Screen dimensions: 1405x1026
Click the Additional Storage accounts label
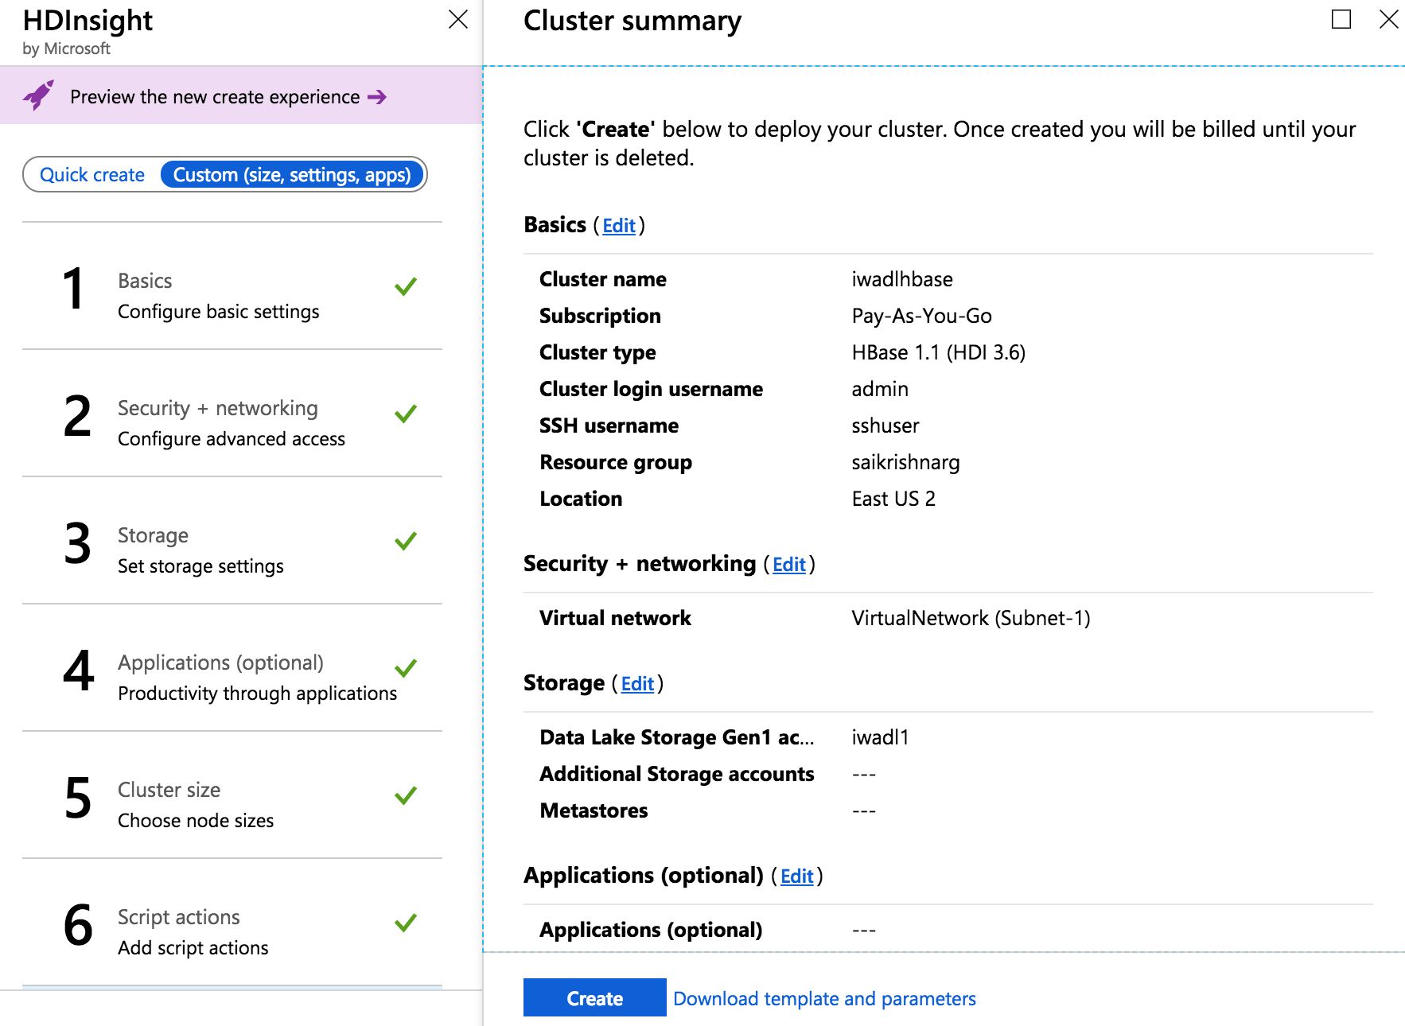[677, 774]
